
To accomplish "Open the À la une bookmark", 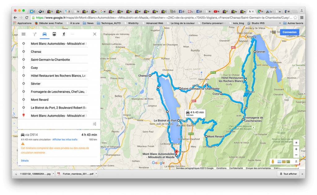I will pos(73,23).
